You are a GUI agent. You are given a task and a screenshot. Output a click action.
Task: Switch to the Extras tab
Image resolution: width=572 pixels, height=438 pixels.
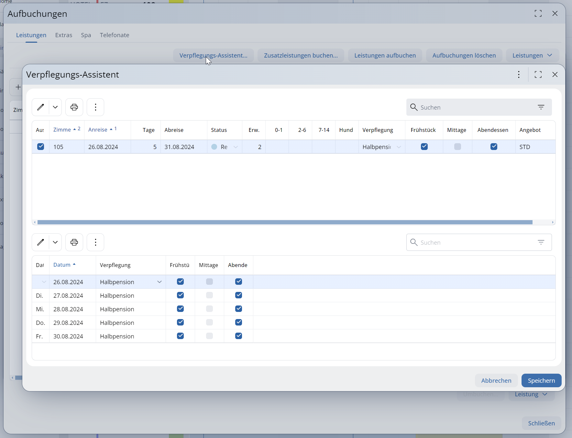63,35
